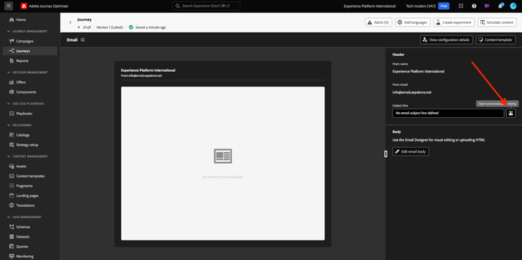Click the info icon next to Email
The image size is (522, 260).
[x=83, y=40]
